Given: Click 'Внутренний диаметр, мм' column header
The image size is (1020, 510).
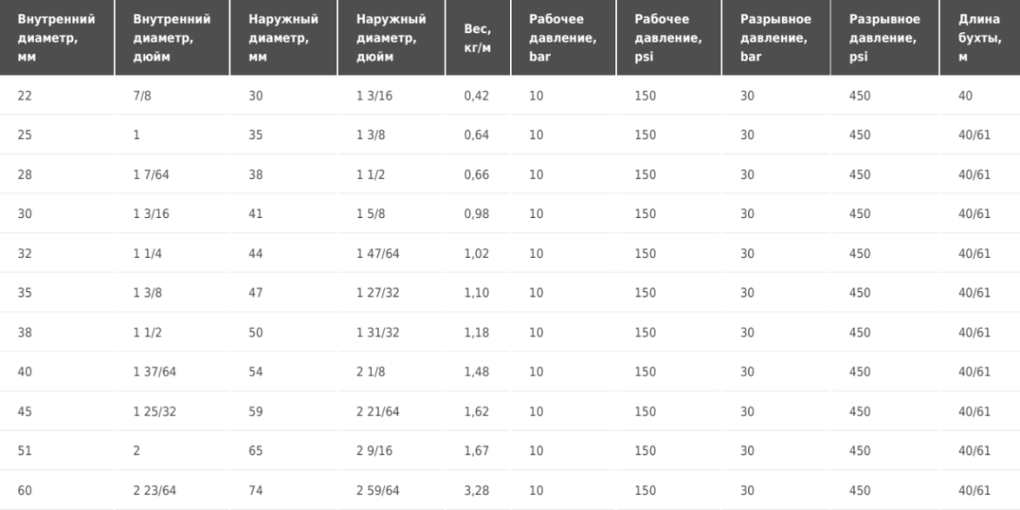Looking at the screenshot, I should point(56,37).
